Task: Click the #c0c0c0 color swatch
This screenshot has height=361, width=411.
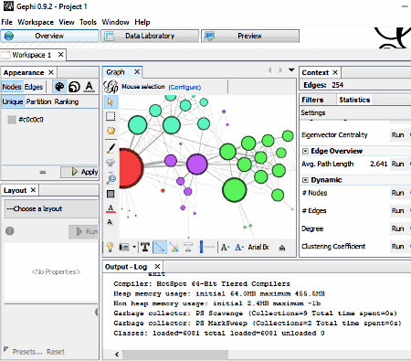Action: coord(12,120)
